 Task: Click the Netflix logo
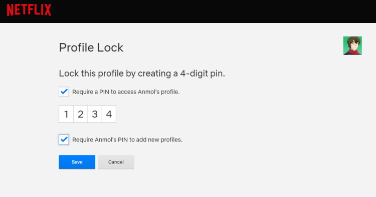coord(29,10)
